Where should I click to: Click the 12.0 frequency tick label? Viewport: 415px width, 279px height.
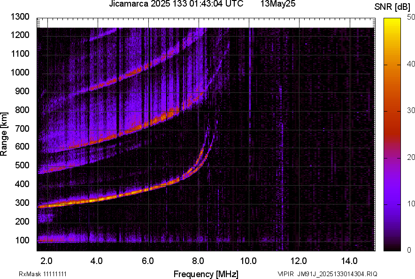tap(299, 261)
